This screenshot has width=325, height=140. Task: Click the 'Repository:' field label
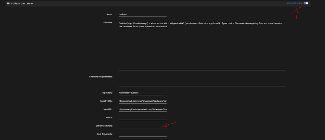pyautogui.click(x=107, y=93)
